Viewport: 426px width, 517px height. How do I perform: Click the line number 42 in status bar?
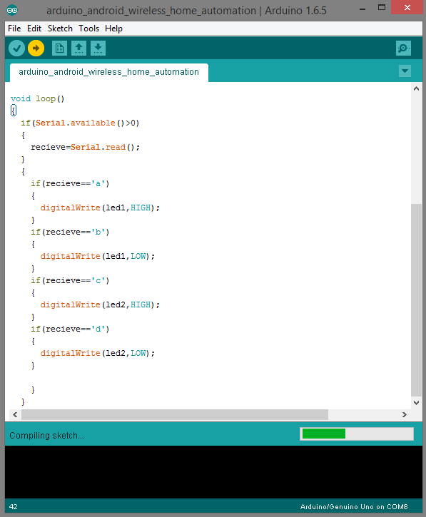13,507
